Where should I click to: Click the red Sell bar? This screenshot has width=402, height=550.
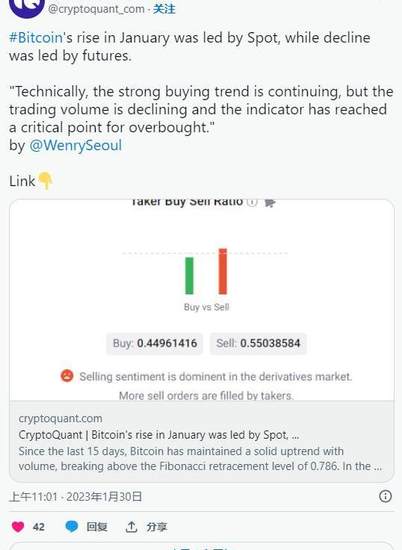coord(223,271)
